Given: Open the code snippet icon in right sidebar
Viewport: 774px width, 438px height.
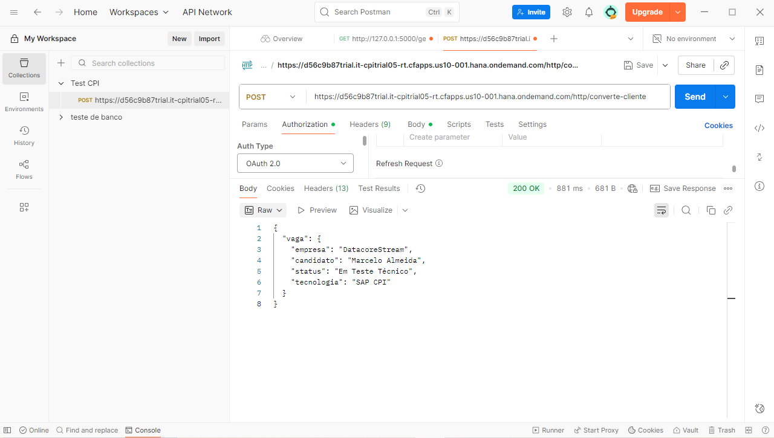Looking at the screenshot, I should click(759, 128).
